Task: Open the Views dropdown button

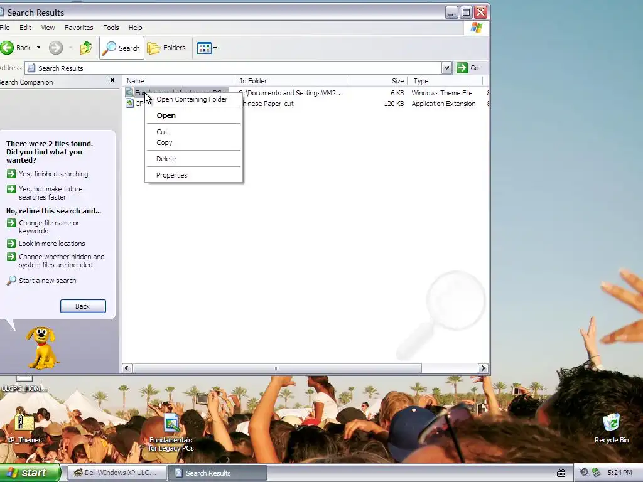Action: (207, 48)
